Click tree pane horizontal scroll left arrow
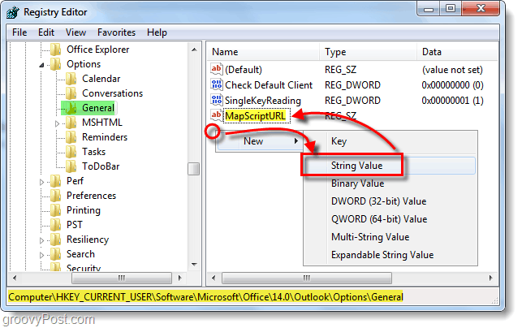This screenshot has width=522, height=328. [x=15, y=278]
